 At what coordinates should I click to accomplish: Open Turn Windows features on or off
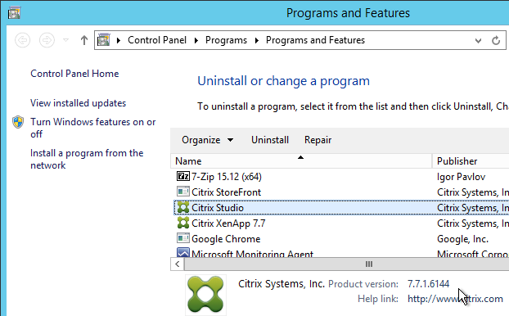[x=92, y=128]
